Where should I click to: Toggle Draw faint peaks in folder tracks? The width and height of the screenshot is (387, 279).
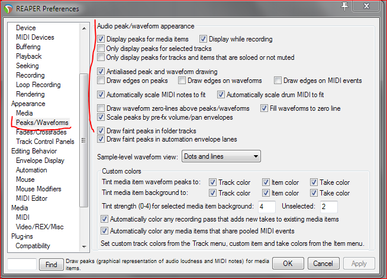pos(101,130)
